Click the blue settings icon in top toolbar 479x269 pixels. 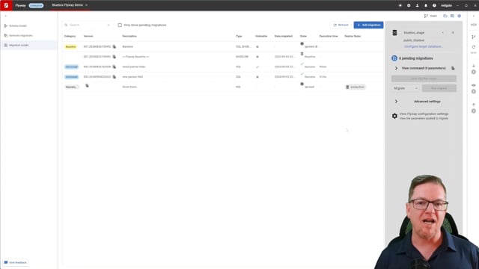click(459, 16)
